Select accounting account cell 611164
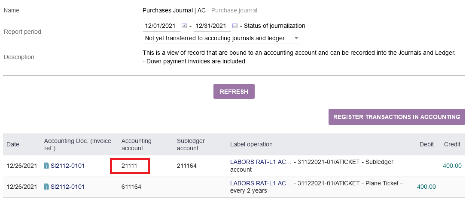Viewport: 472px width, 220px height. [131, 187]
